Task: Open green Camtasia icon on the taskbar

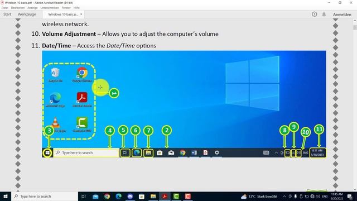Action: tap(176, 196)
